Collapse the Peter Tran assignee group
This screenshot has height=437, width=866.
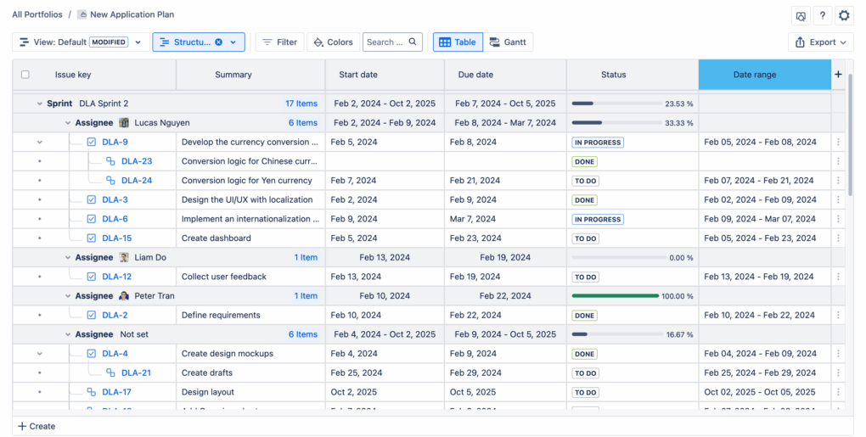point(68,296)
